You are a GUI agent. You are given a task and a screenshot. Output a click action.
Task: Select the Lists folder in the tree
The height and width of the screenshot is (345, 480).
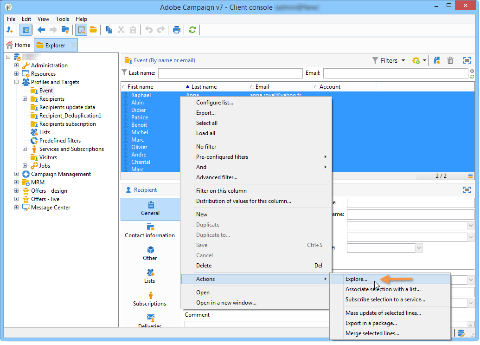click(45, 132)
